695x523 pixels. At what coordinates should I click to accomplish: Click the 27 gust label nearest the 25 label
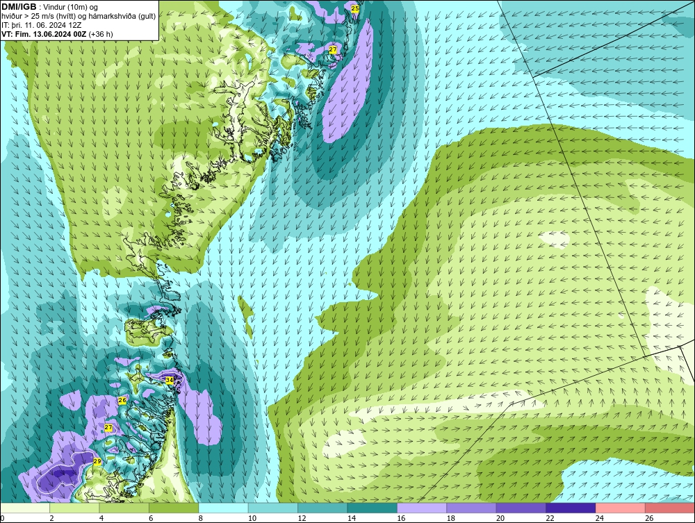[333, 50]
